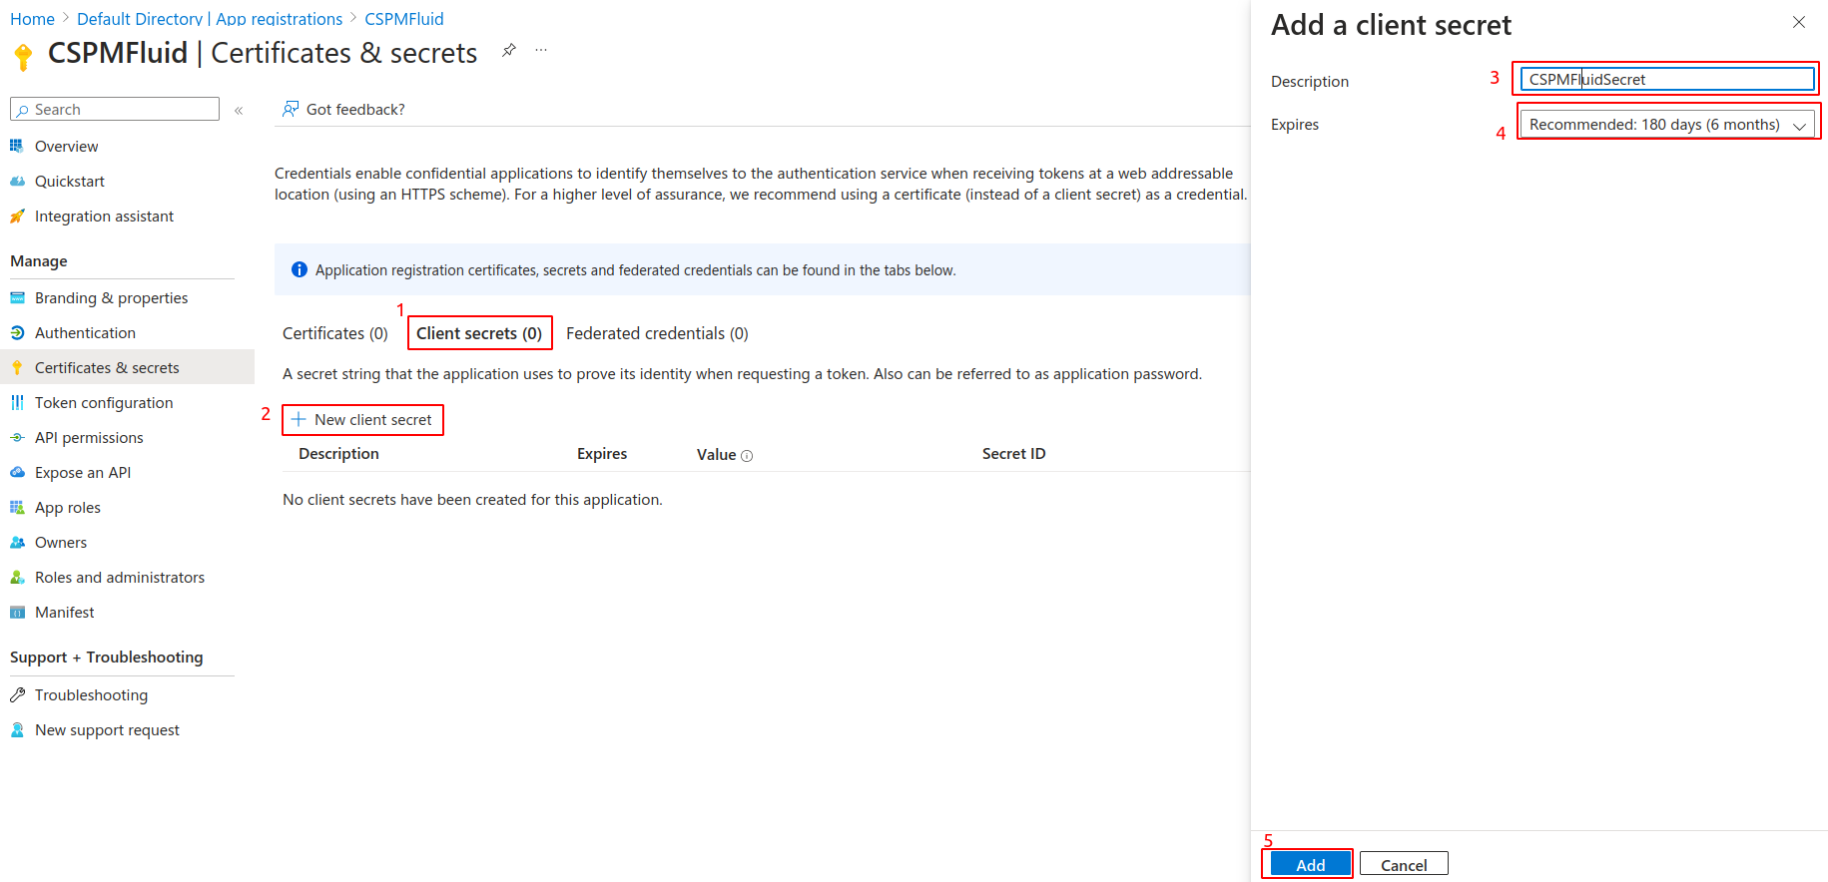The width and height of the screenshot is (1828, 882).
Task: Click the blue info icon in banner
Action: pos(299,269)
